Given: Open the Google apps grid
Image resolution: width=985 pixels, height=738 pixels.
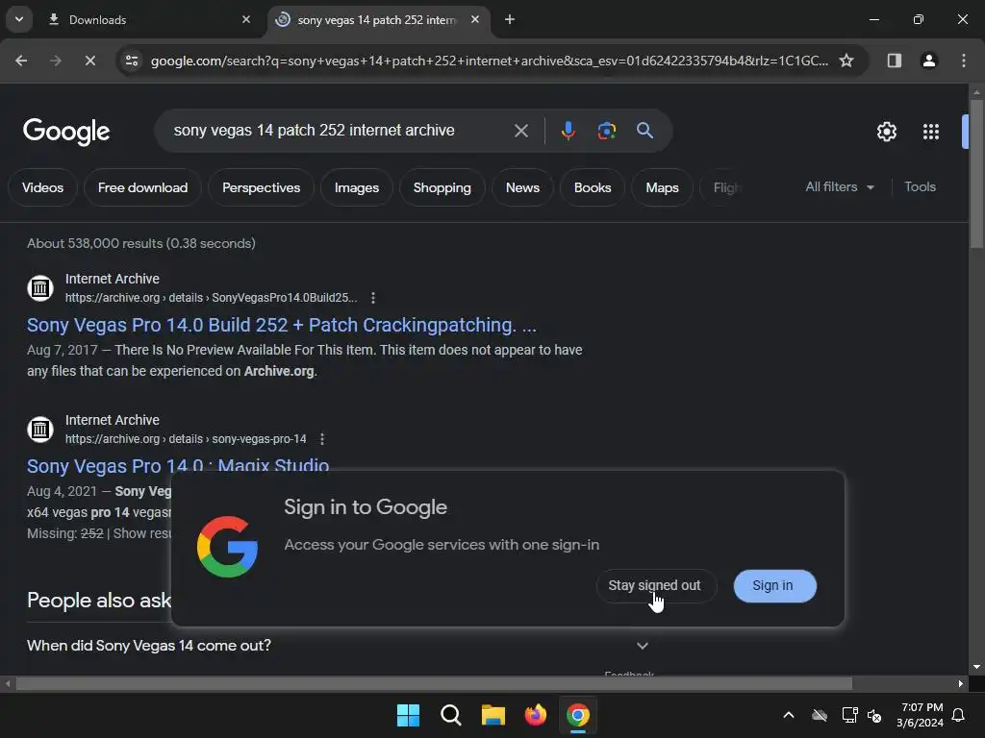Looking at the screenshot, I should [930, 131].
